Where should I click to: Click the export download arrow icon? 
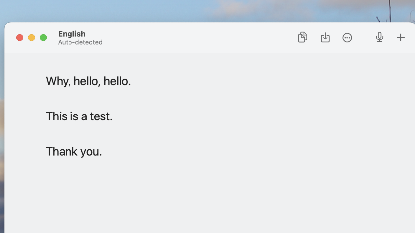tap(325, 38)
